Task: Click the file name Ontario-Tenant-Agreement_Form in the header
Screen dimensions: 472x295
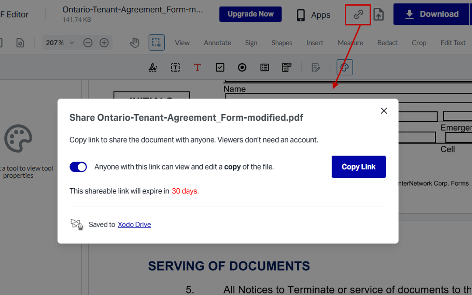Action: point(133,10)
